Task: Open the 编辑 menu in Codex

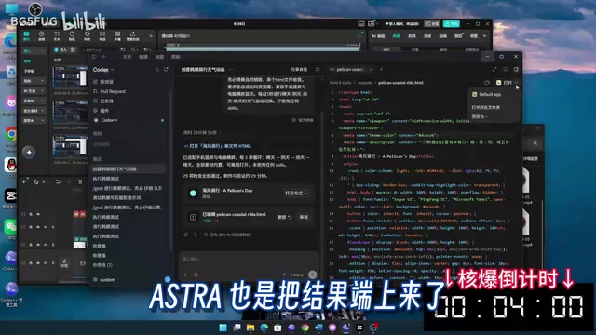Action: pos(143,57)
